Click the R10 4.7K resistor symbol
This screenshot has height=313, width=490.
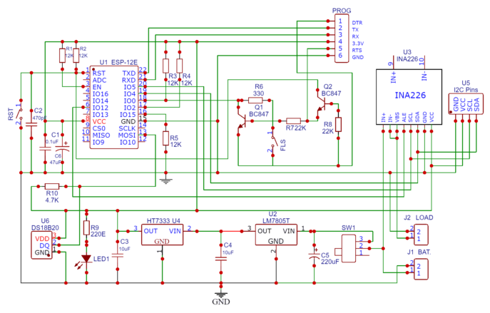coord(52,187)
